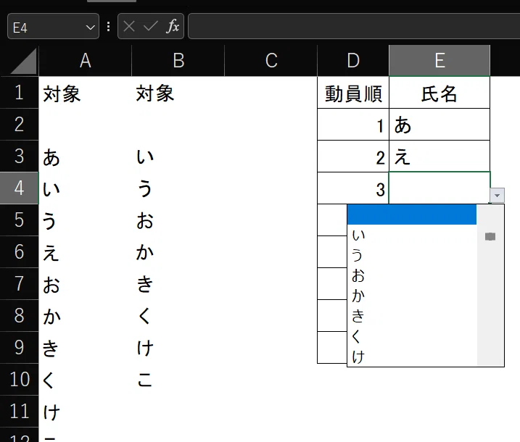This screenshot has width=520, height=442.
Task: Click the dropdown list scrollbar thumb
Action: 490,236
